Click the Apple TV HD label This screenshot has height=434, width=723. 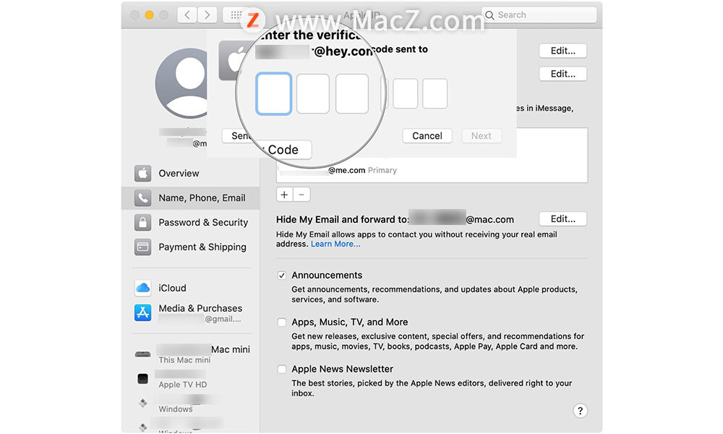[x=183, y=385]
